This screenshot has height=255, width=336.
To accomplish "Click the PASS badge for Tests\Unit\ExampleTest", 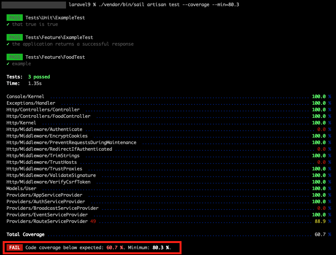I will [15, 17].
